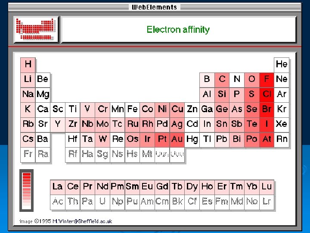The image size is (310, 233).
Task: Select the helium He cell
Action: [x=282, y=65]
